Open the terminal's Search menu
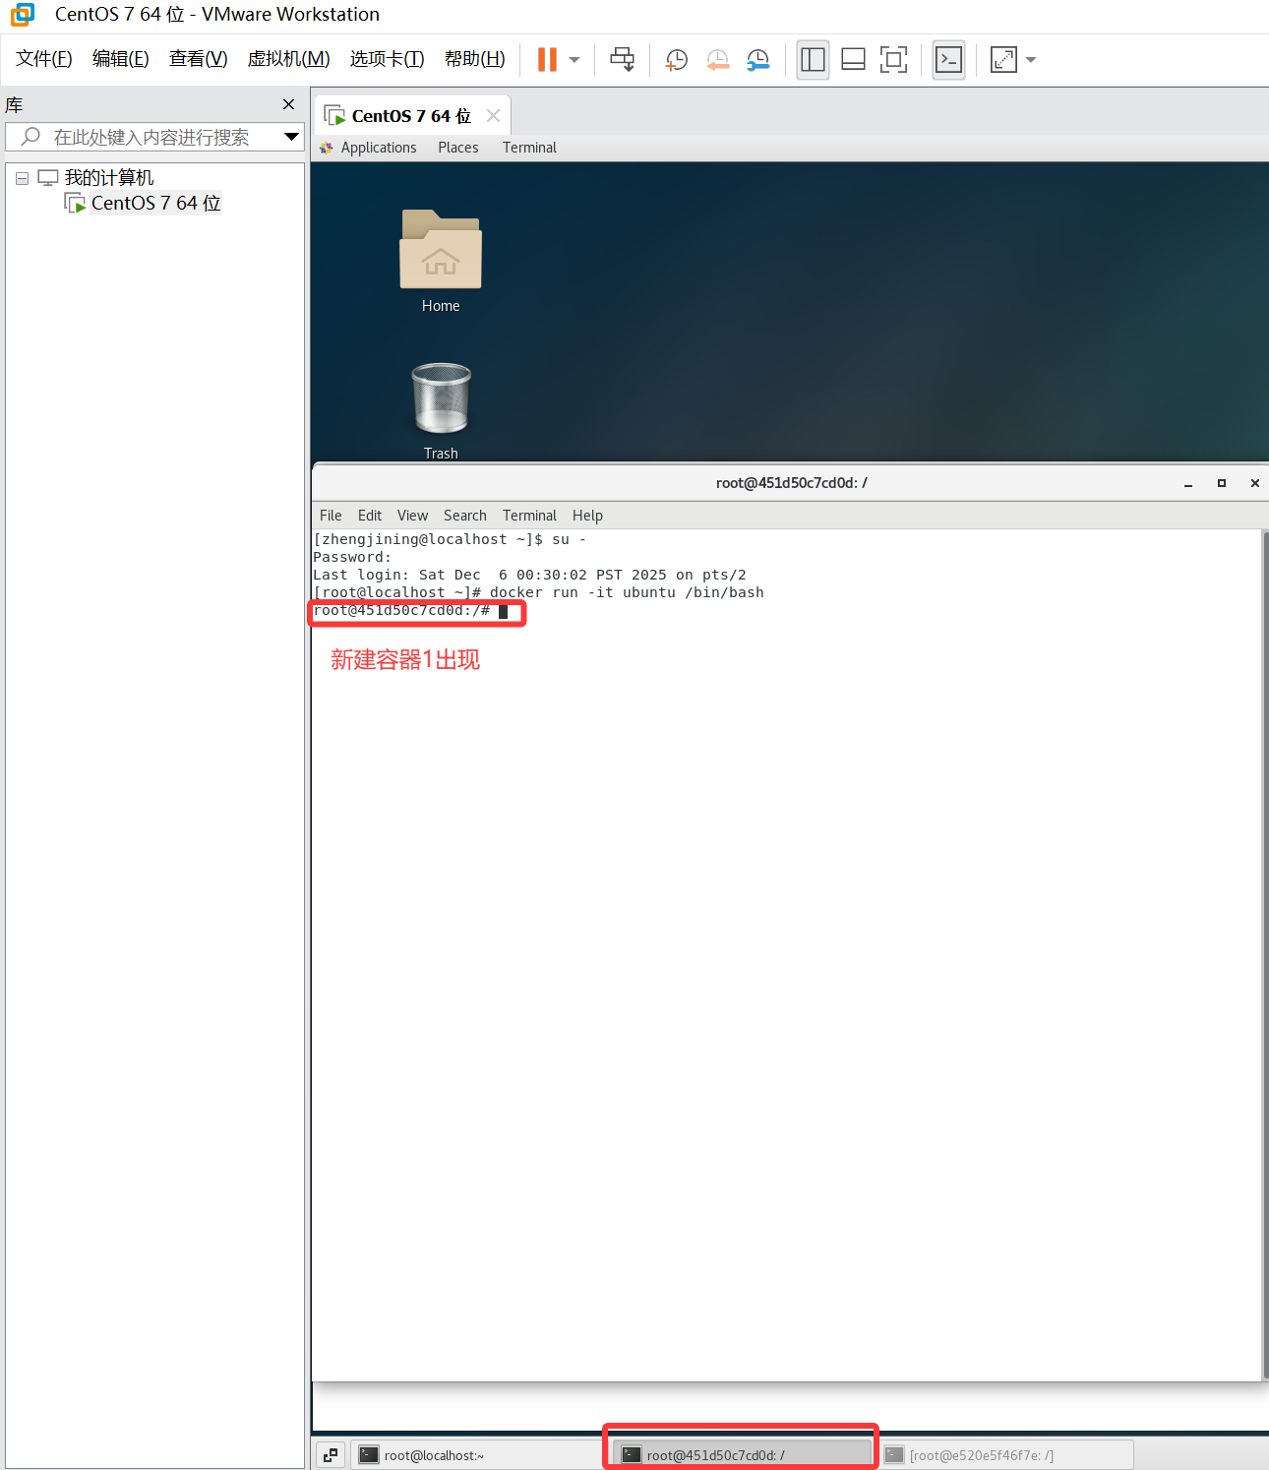Image resolution: width=1269 pixels, height=1470 pixels. point(464,516)
